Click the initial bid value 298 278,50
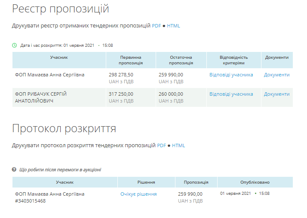 [x=121, y=75]
